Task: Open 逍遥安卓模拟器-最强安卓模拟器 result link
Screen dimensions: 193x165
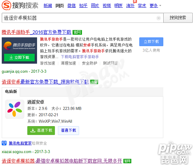Action: point(62,161)
